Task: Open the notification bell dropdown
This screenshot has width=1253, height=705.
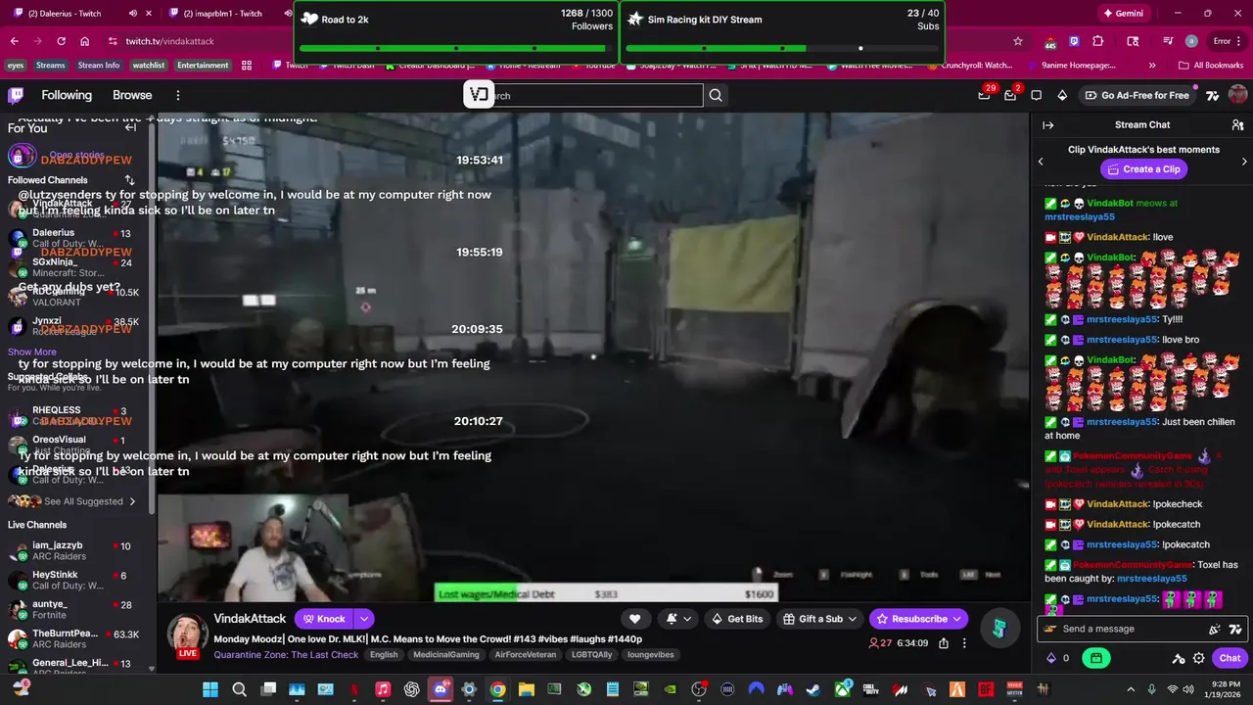Action: click(679, 619)
